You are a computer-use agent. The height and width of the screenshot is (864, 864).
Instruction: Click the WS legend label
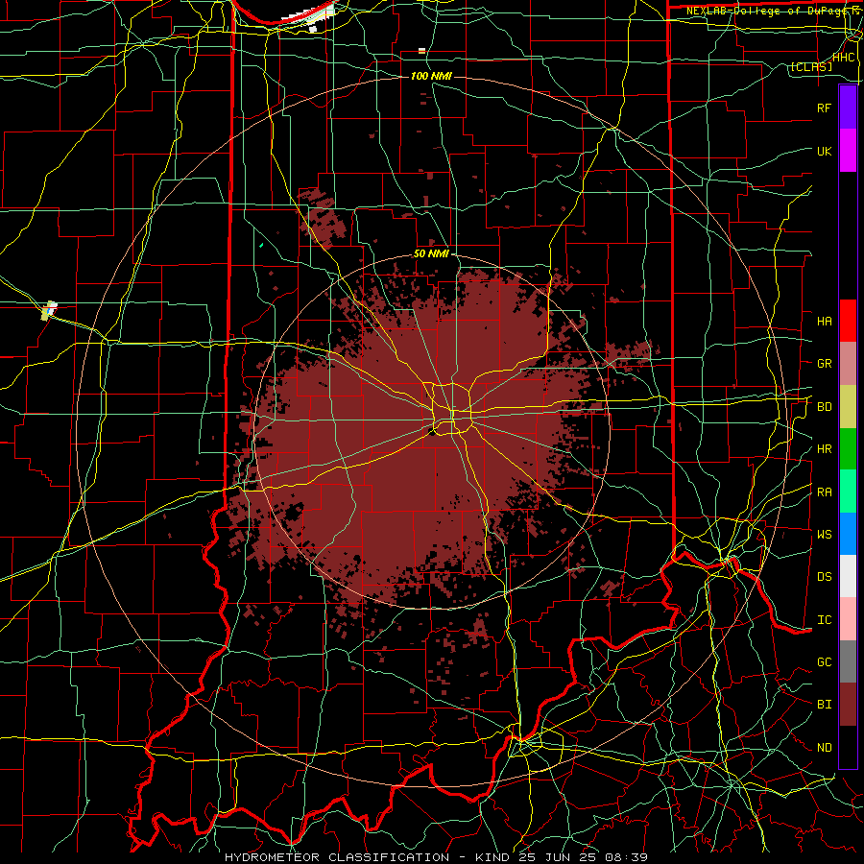[x=824, y=535]
